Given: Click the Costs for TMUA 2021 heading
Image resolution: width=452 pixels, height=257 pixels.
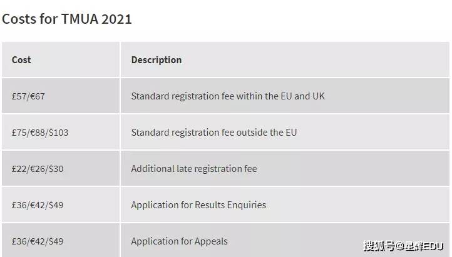Looking at the screenshot, I should point(67,19).
